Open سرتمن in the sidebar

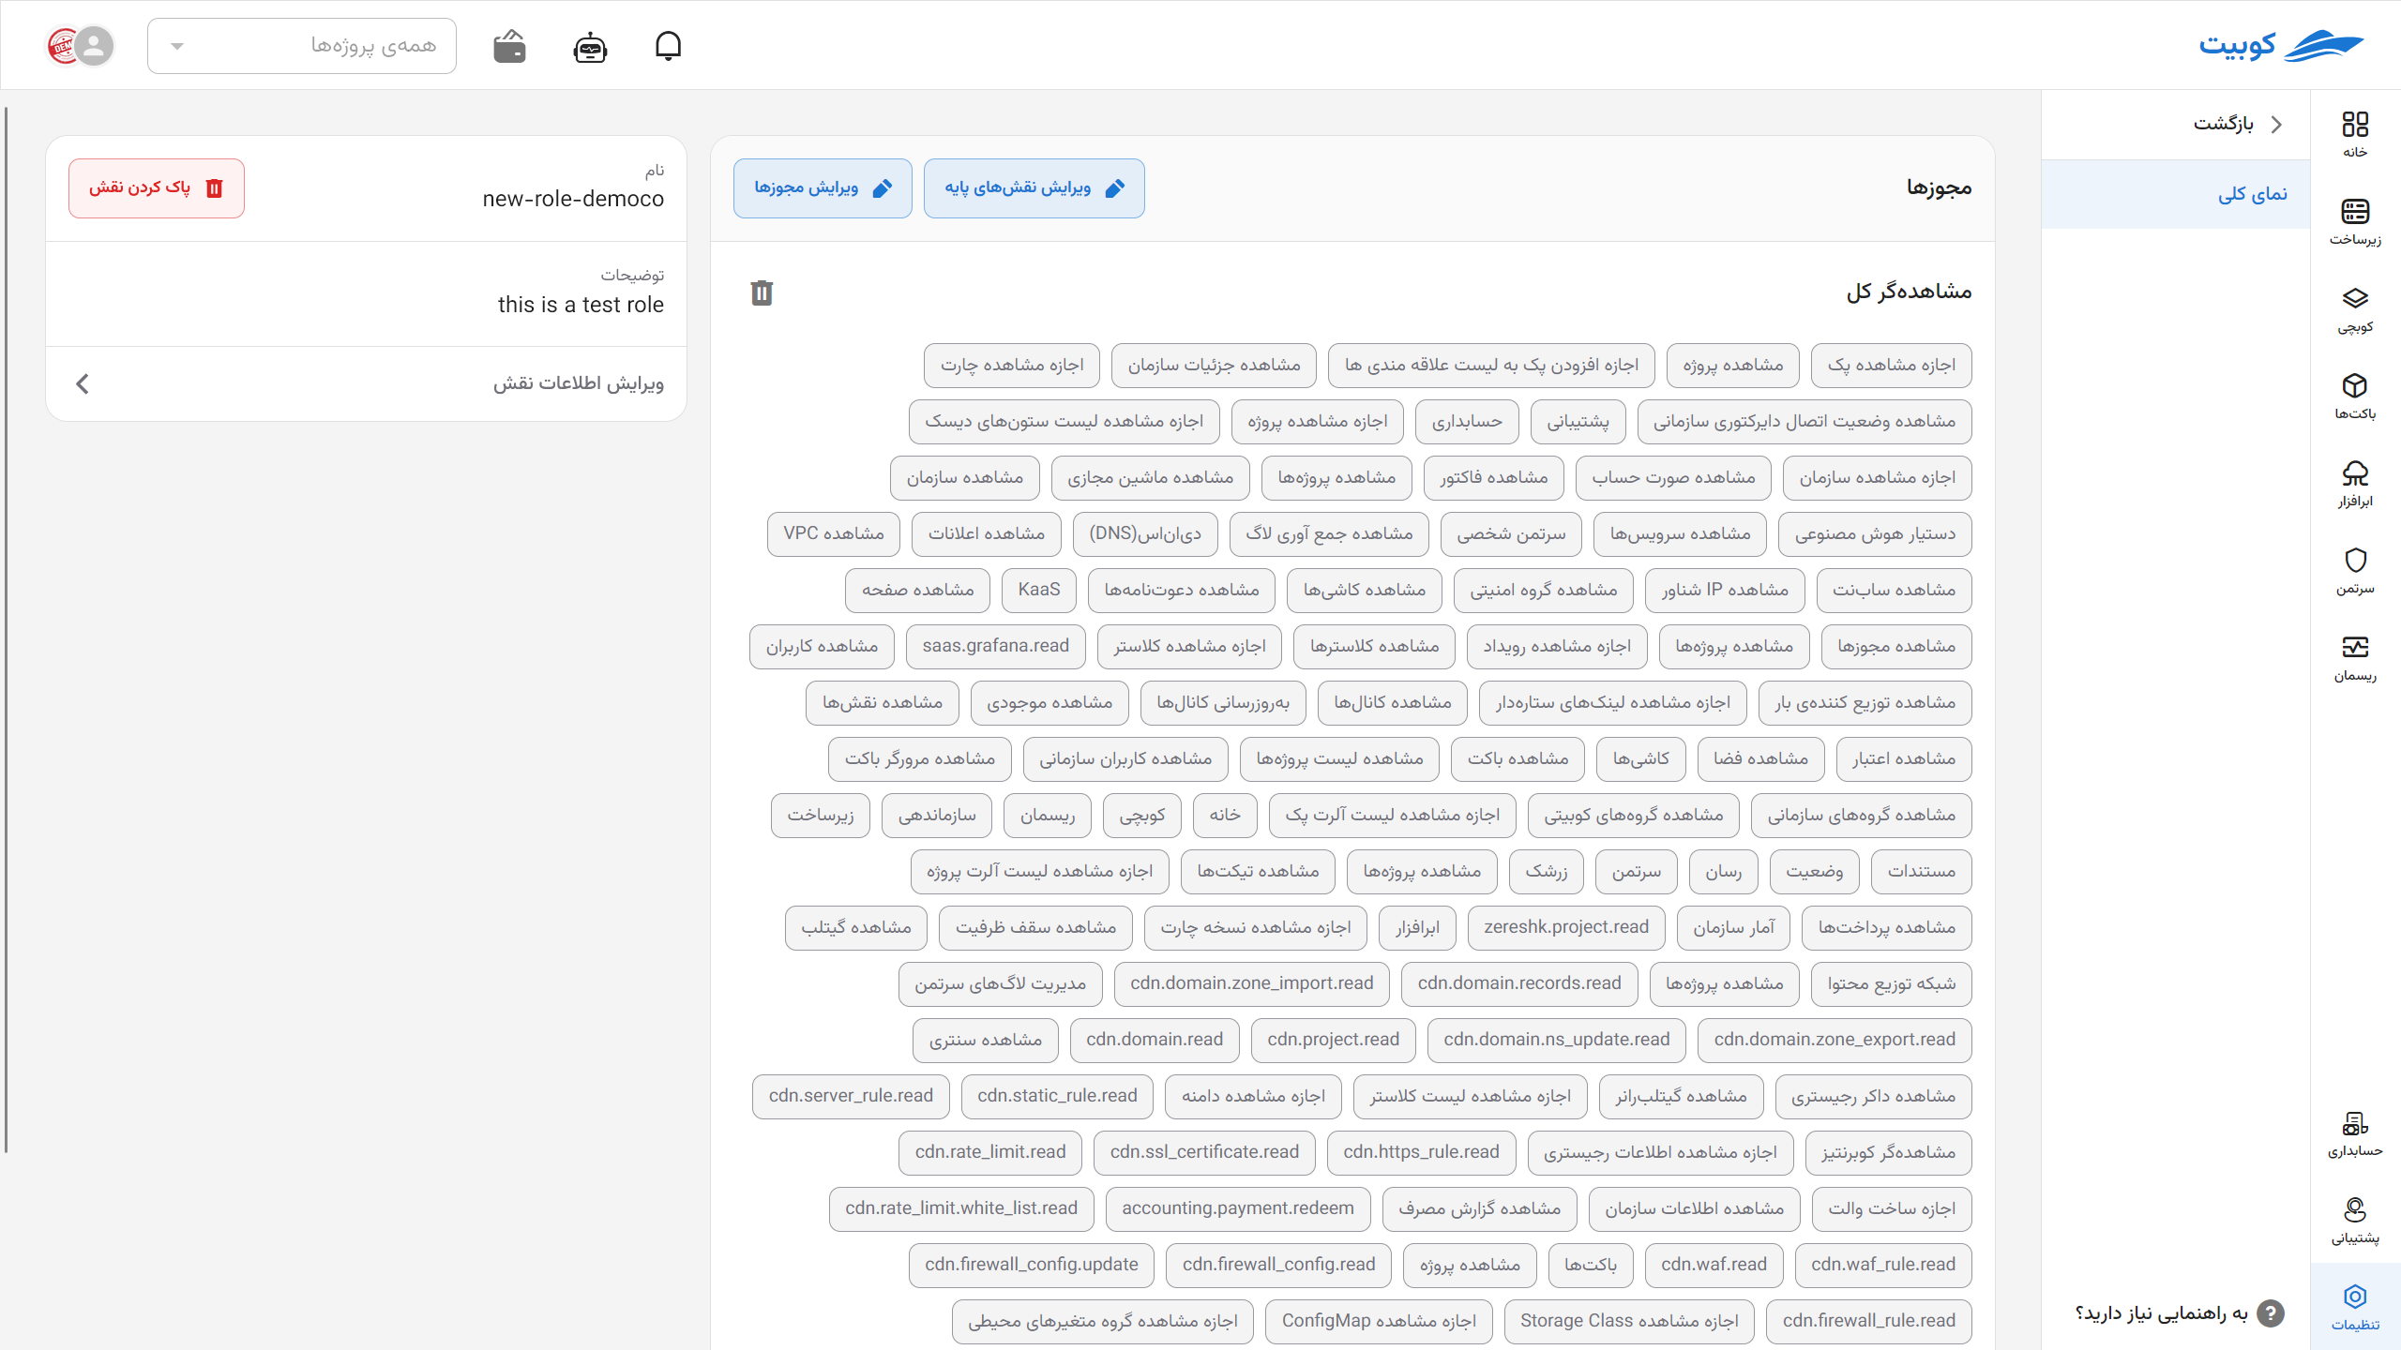2355,572
